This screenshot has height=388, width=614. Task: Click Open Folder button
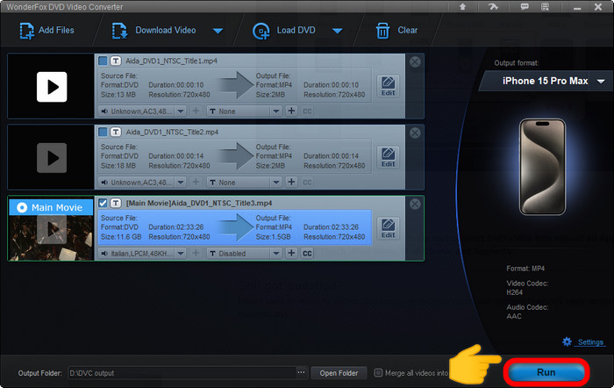coord(339,373)
